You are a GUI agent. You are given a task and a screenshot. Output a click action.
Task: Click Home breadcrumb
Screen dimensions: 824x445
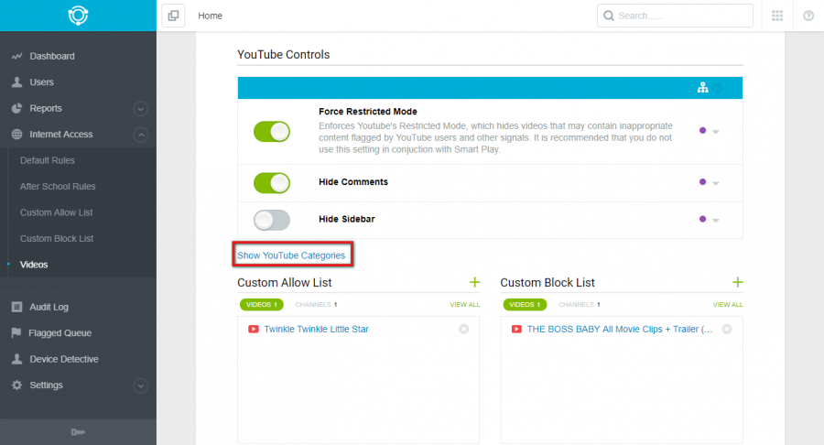(211, 16)
